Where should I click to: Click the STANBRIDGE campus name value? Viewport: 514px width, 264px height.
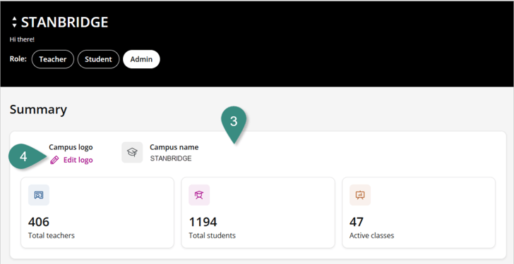pos(171,159)
